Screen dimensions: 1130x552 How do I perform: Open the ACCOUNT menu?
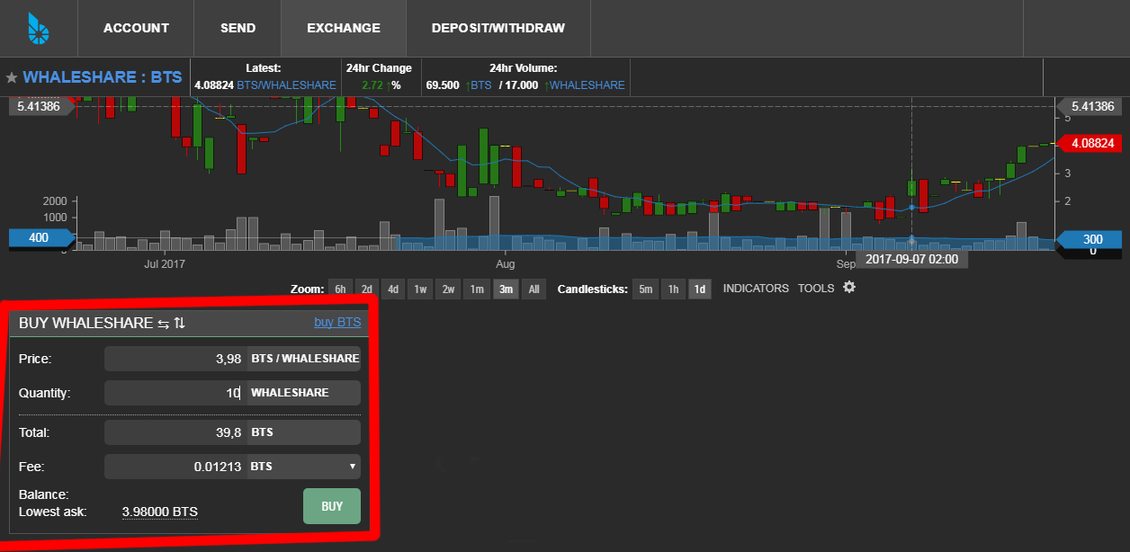[136, 28]
